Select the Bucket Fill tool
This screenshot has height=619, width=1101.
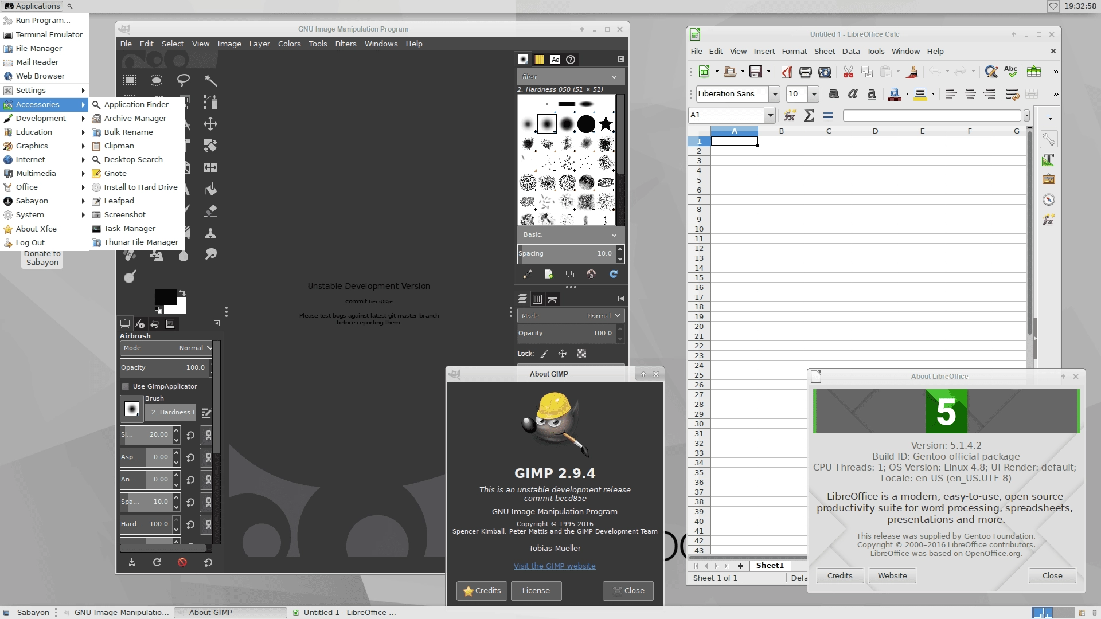(x=210, y=189)
